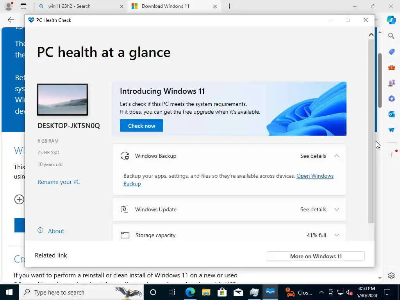Viewport: 400px width, 300px height.
Task: Open a new Edge tab
Action: pos(229,6)
